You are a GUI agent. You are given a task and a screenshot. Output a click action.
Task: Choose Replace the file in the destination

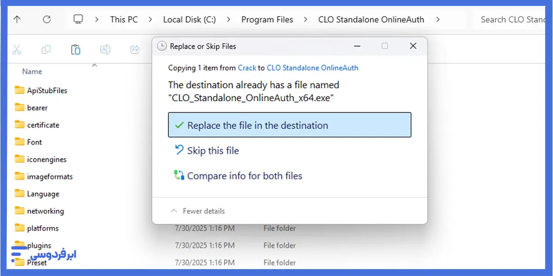point(289,125)
